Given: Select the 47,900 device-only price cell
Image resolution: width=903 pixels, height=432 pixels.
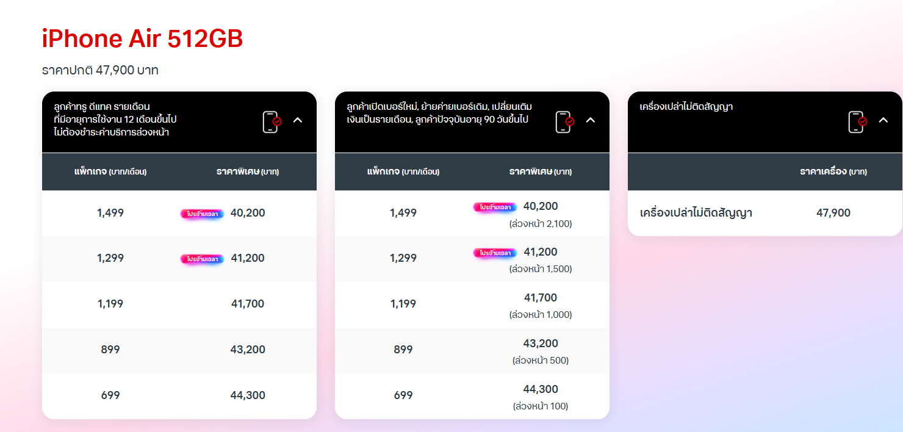Looking at the screenshot, I should point(833,213).
